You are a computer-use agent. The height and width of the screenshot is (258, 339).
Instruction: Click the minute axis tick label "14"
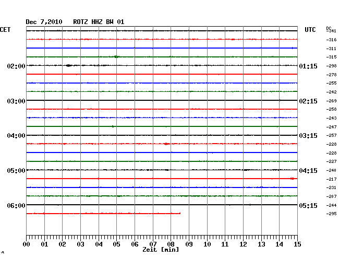(x=279, y=244)
